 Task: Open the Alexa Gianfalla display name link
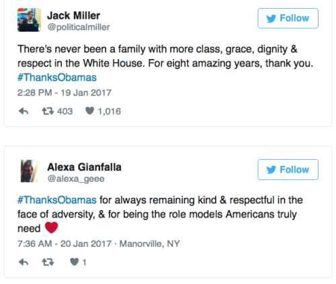tap(84, 167)
